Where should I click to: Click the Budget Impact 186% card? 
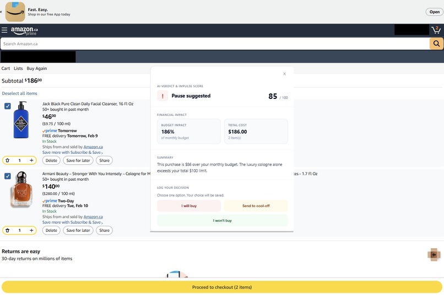(x=189, y=131)
